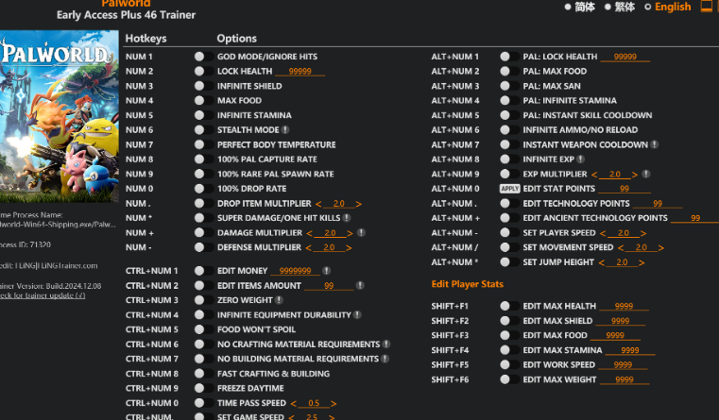The width and height of the screenshot is (719, 420).
Task: Turn on Food Won't Spoil
Action: point(203,329)
